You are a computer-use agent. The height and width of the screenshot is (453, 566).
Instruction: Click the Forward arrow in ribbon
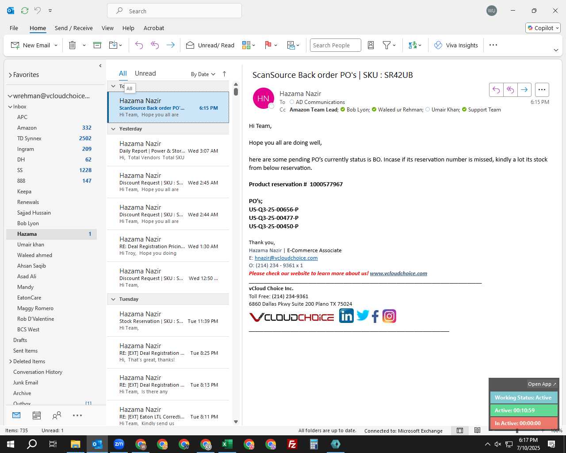(x=170, y=45)
